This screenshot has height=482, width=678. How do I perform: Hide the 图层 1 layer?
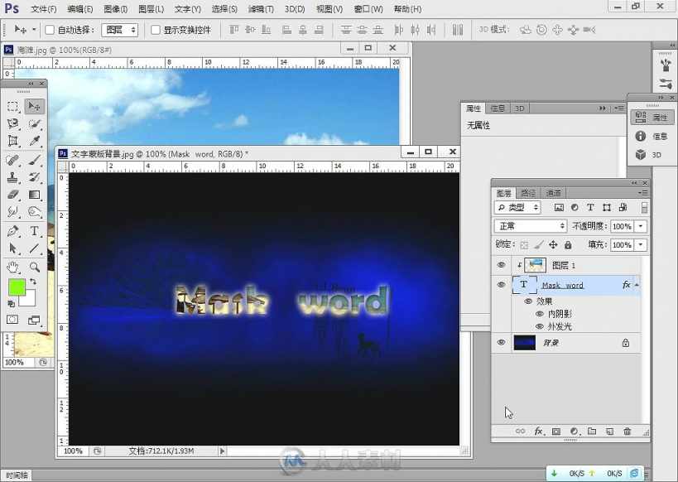[501, 265]
